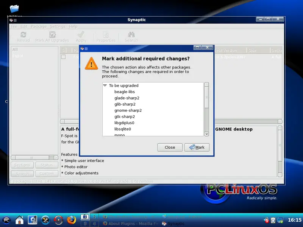This screenshot has width=303, height=227.
Task: Click the dialog list vertical scrollbar thumb
Action: tap(206, 97)
